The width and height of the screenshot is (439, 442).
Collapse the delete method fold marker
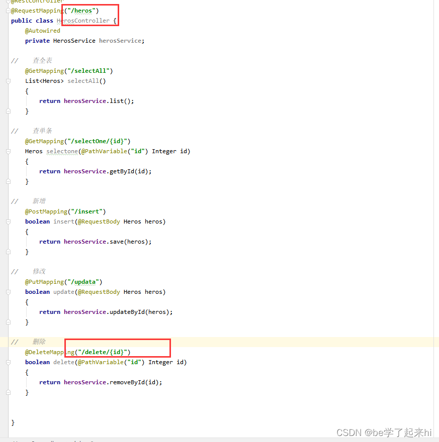pyautogui.click(x=8, y=362)
